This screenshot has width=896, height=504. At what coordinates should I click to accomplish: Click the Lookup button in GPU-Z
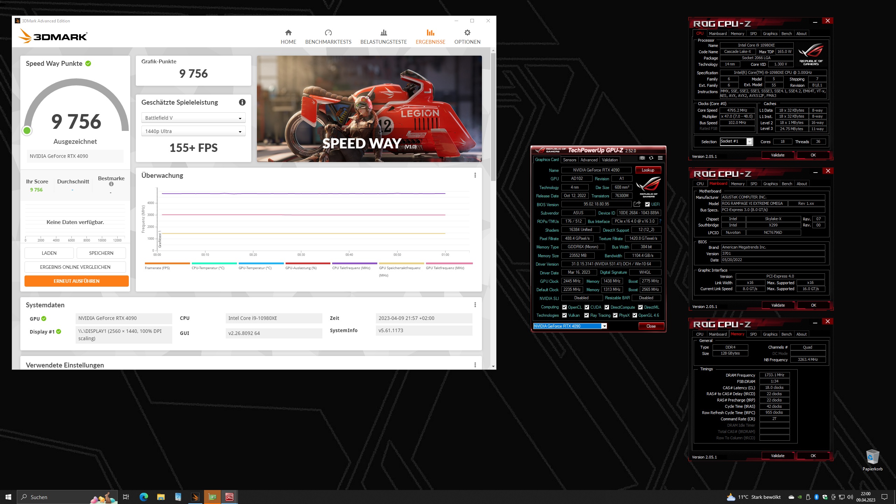pos(648,170)
